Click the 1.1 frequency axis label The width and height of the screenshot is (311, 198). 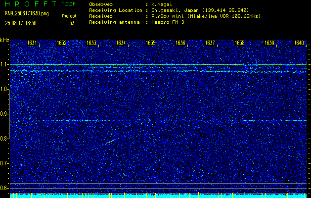pos(4,65)
